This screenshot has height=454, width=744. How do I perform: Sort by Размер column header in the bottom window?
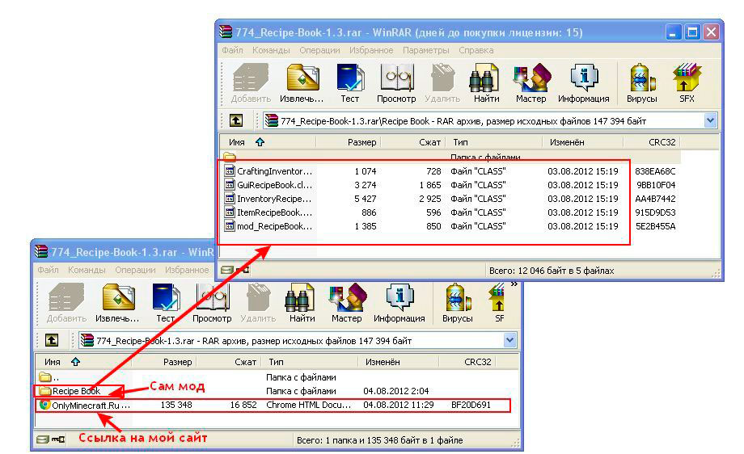[177, 362]
